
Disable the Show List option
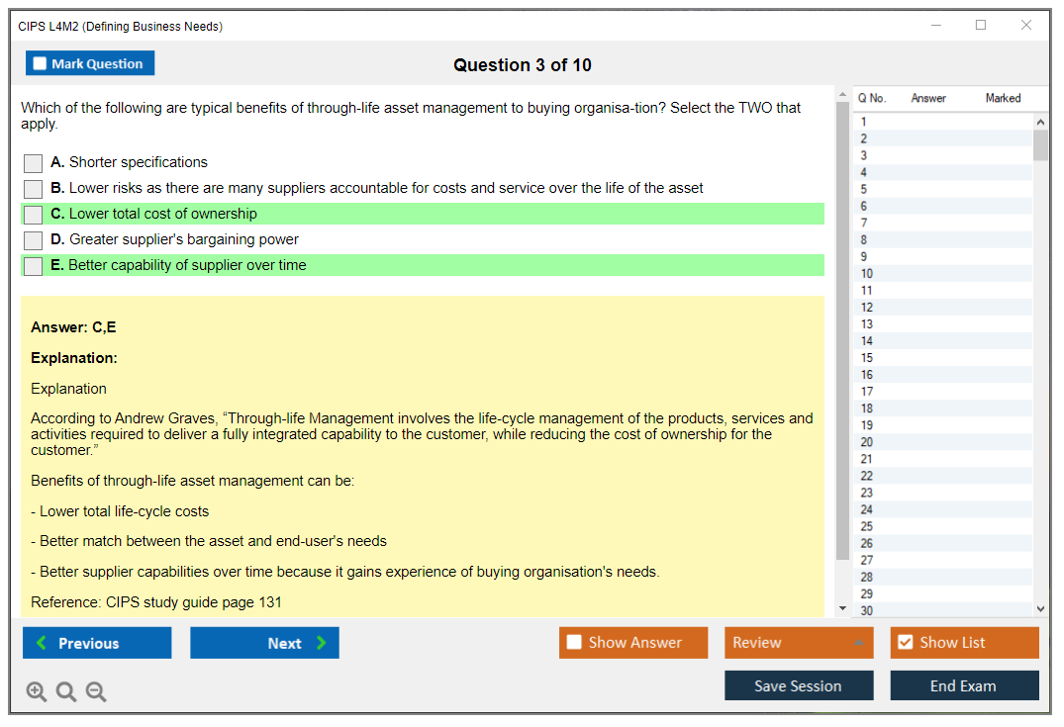tap(905, 643)
